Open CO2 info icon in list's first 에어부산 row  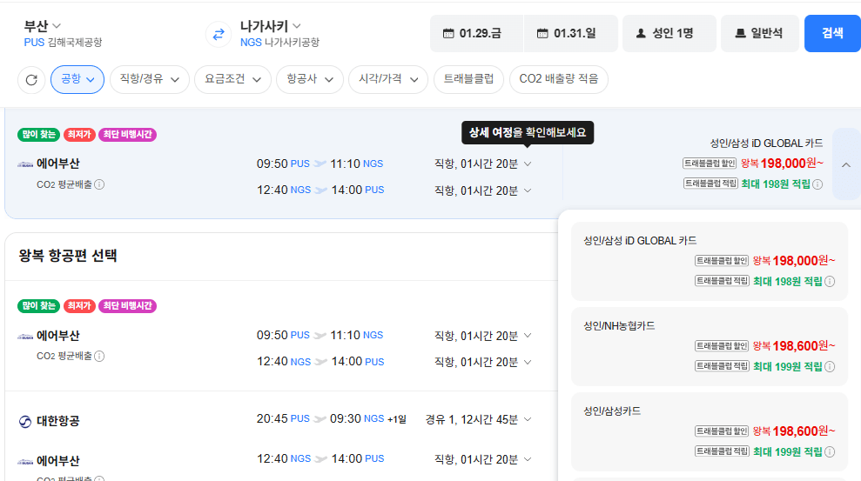tap(99, 356)
